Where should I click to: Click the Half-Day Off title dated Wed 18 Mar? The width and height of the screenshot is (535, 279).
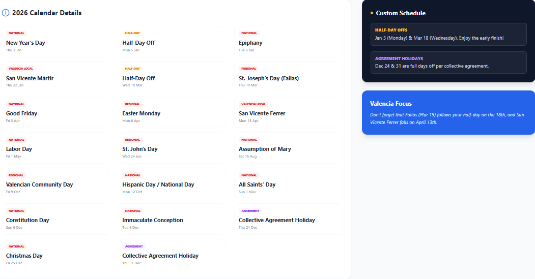click(x=138, y=78)
